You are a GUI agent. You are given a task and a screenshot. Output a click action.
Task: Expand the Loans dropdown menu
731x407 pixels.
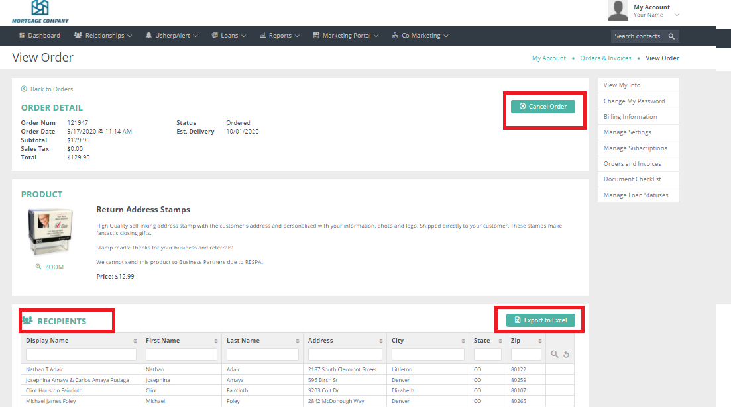(229, 36)
